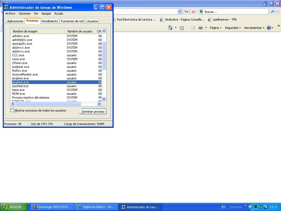Image resolution: width=281 pixels, height=211 pixels.
Task: Click the read mail envelope icon
Action: click(193, 28)
